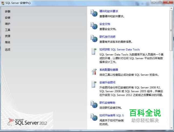Click the globe icon beside 如何开始使用 SQL S
Viewport: 174px width, 132px height.
click(x=94, y=117)
